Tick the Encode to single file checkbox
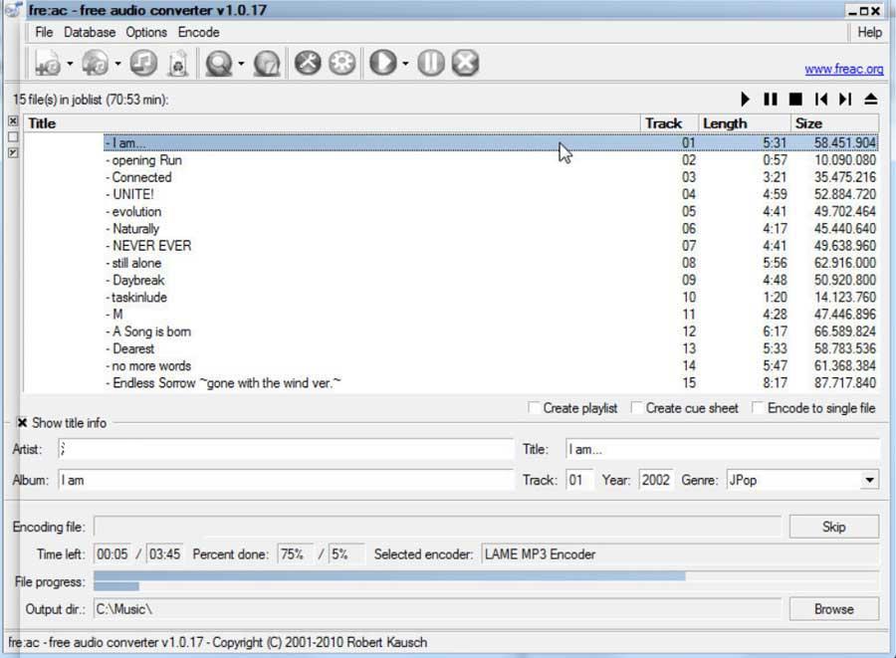The image size is (896, 658). [x=758, y=408]
